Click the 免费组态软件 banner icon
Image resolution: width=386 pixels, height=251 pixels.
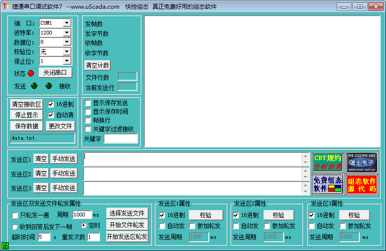point(328,184)
